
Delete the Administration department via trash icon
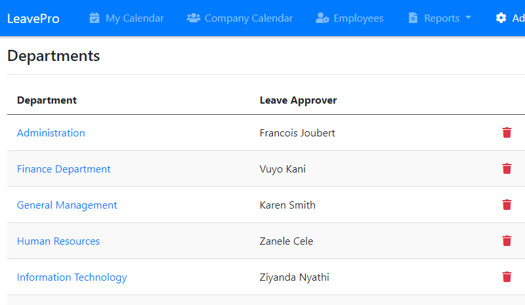click(507, 132)
